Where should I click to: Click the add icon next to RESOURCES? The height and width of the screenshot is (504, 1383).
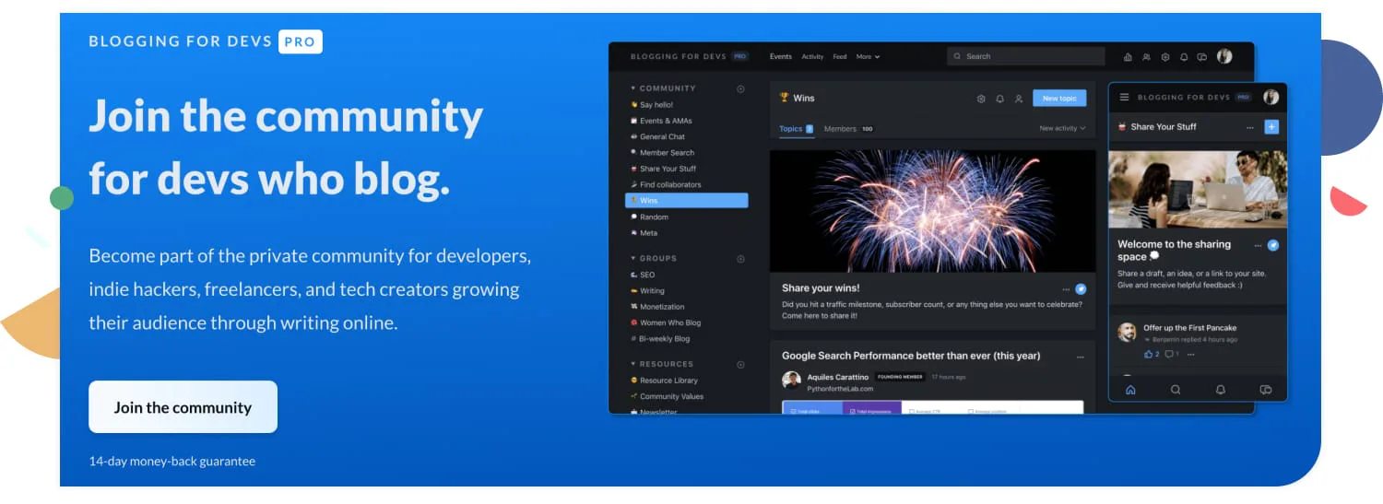pos(740,365)
